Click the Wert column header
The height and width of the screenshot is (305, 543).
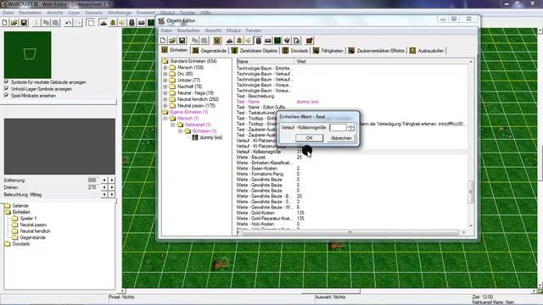click(381, 61)
